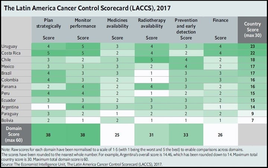Click the Uruguay row label
The width and height of the screenshot is (268, 168).
pyautogui.click(x=9, y=46)
